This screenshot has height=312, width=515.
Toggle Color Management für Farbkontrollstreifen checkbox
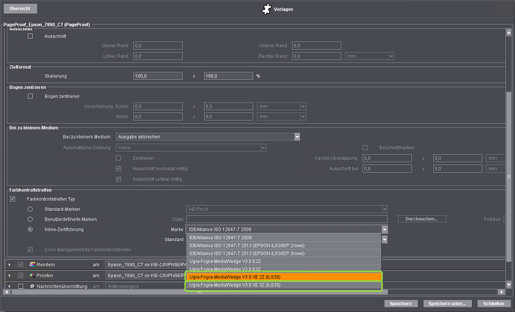click(30, 249)
